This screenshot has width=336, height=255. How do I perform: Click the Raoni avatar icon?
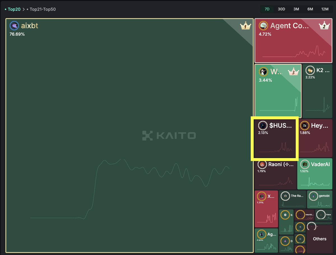(x=262, y=164)
